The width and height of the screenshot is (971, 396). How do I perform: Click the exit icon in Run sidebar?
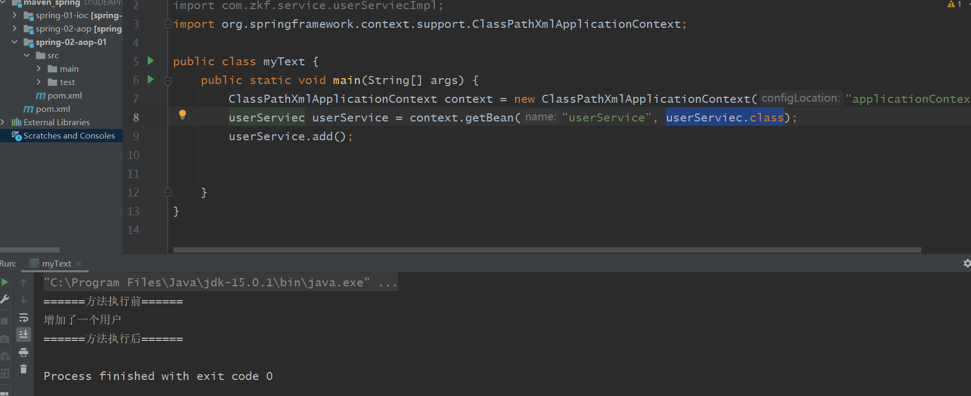tap(5, 374)
